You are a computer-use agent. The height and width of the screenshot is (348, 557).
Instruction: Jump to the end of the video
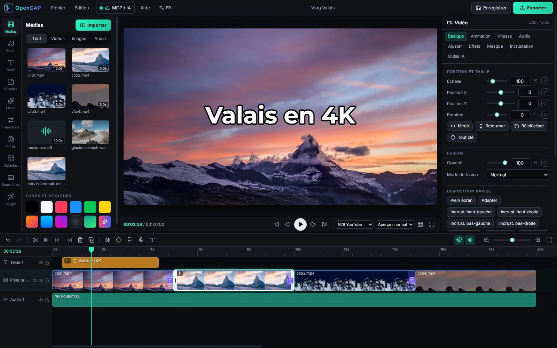pos(324,224)
